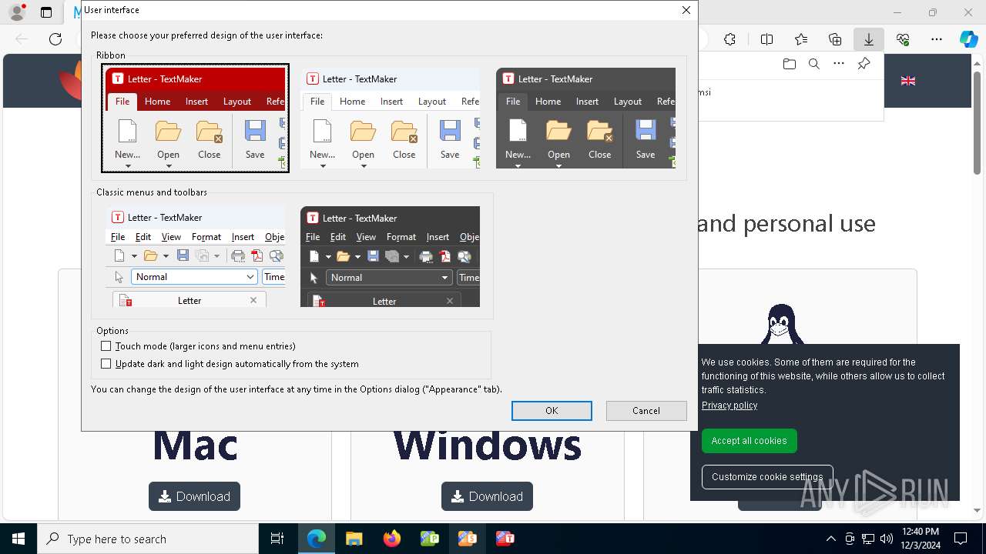
Task: Open the notifications action center
Action: click(961, 539)
